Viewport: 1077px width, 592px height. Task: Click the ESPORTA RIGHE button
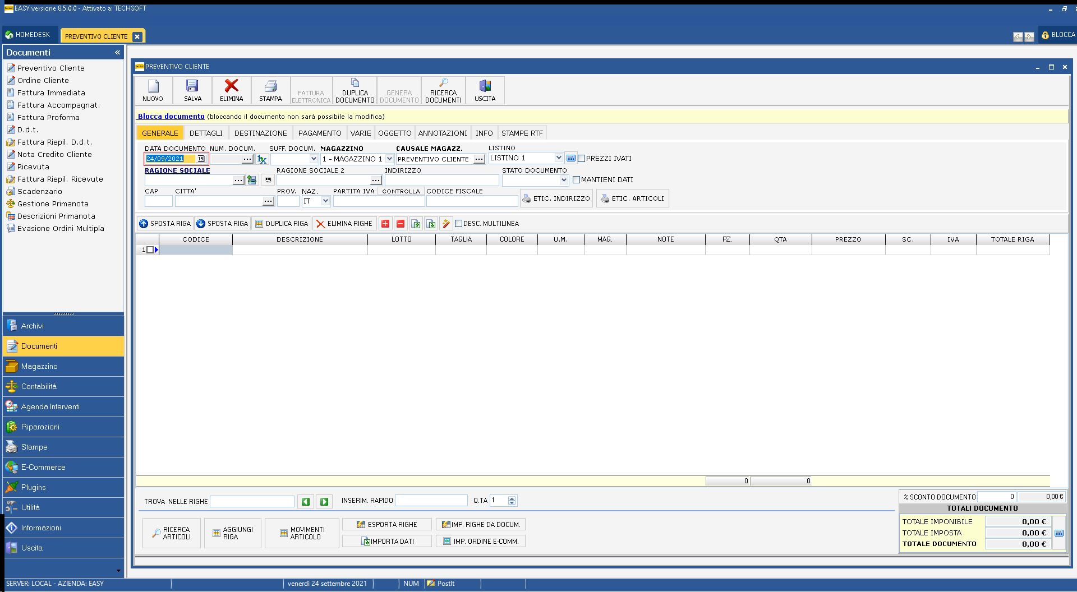387,525
